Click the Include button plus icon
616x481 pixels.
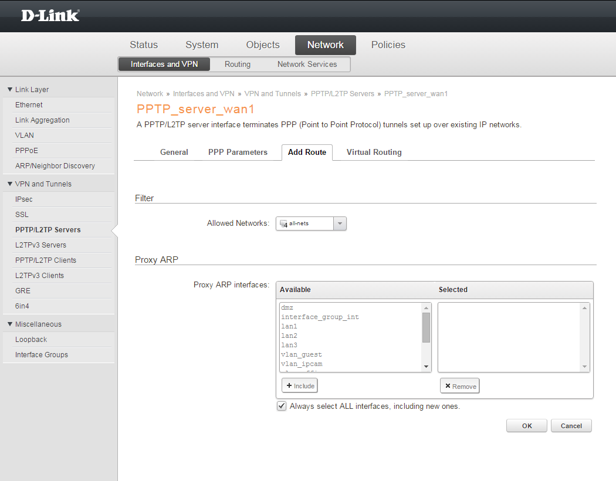289,385
